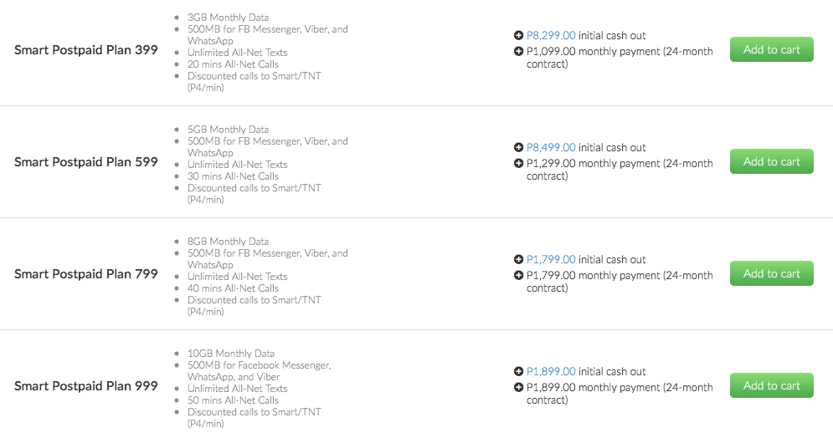This screenshot has height=438, width=833.
Task: Select the Smart Postpaid Plan 599 title
Action: pos(86,162)
